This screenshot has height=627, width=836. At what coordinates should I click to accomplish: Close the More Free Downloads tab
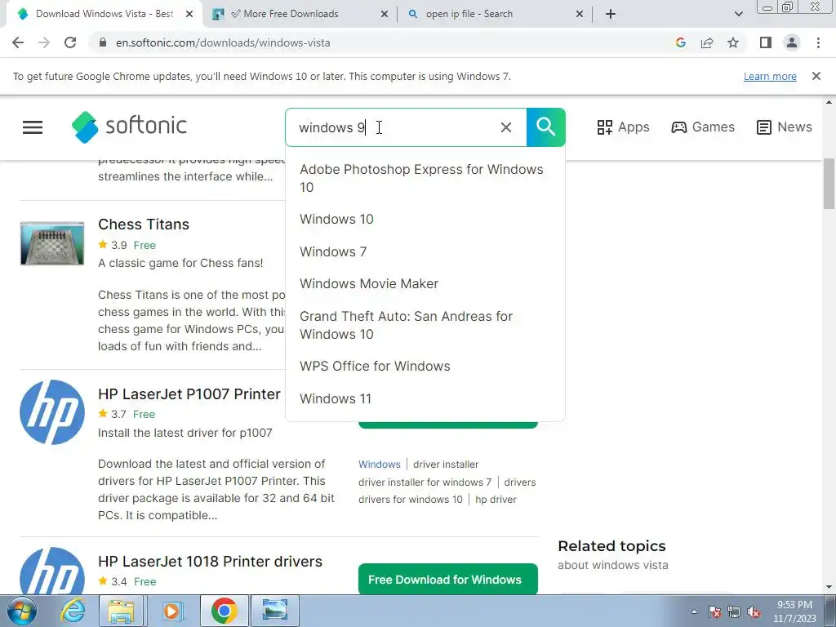tap(385, 14)
